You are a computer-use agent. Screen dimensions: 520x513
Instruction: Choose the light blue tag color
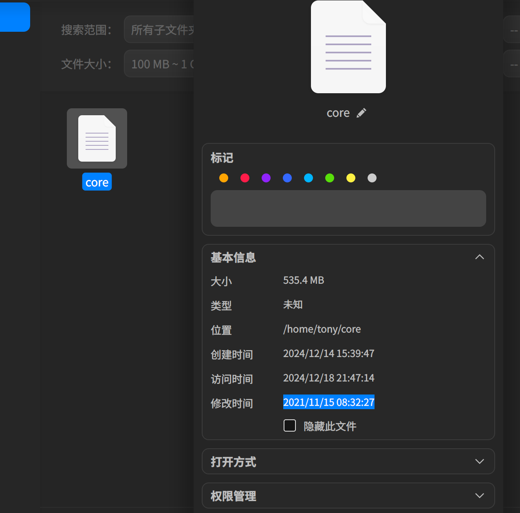308,178
